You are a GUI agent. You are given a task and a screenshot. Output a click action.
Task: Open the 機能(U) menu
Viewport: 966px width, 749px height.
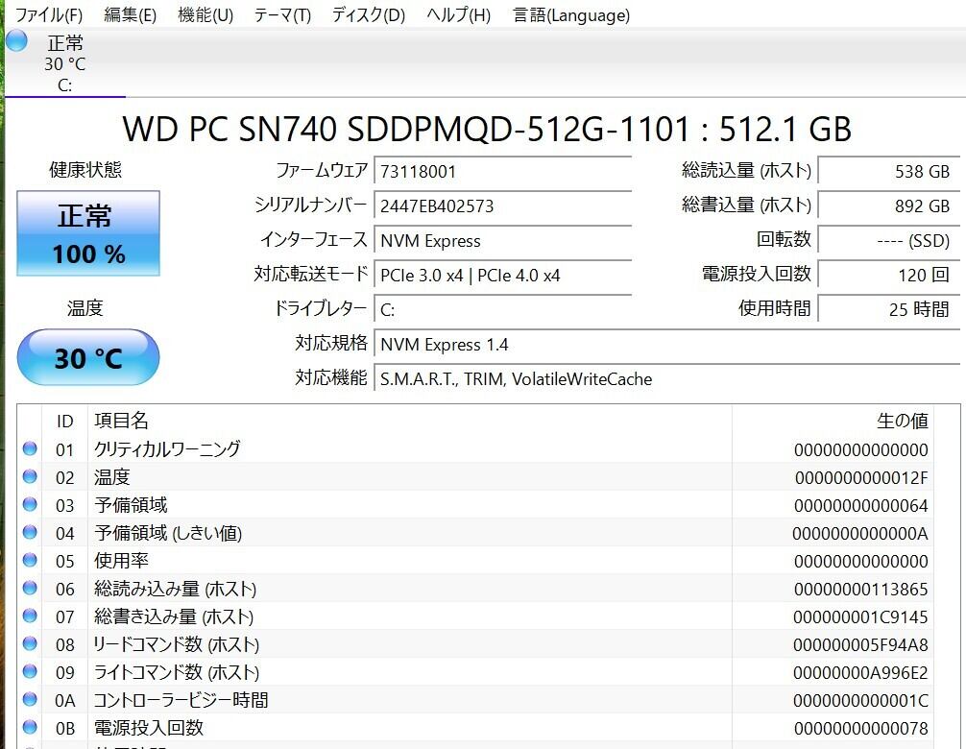[205, 15]
